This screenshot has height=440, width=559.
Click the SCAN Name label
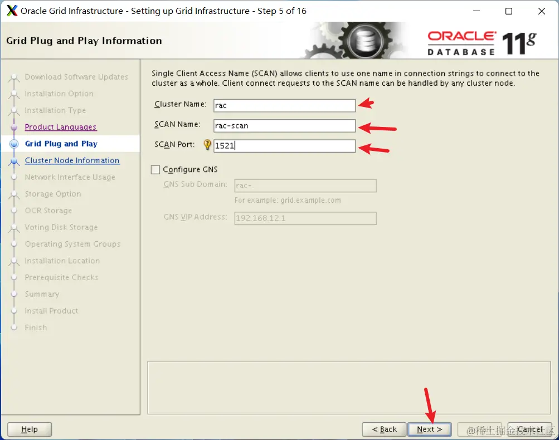[x=177, y=125]
